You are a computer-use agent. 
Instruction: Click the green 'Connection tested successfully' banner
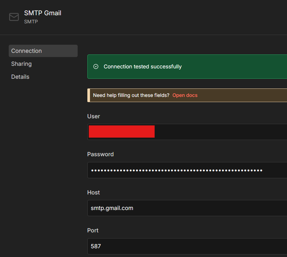[x=194, y=66]
